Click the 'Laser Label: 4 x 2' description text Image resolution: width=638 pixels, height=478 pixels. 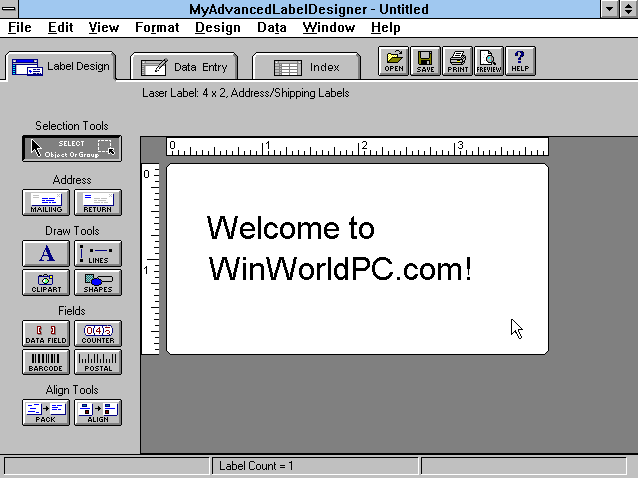tap(245, 93)
